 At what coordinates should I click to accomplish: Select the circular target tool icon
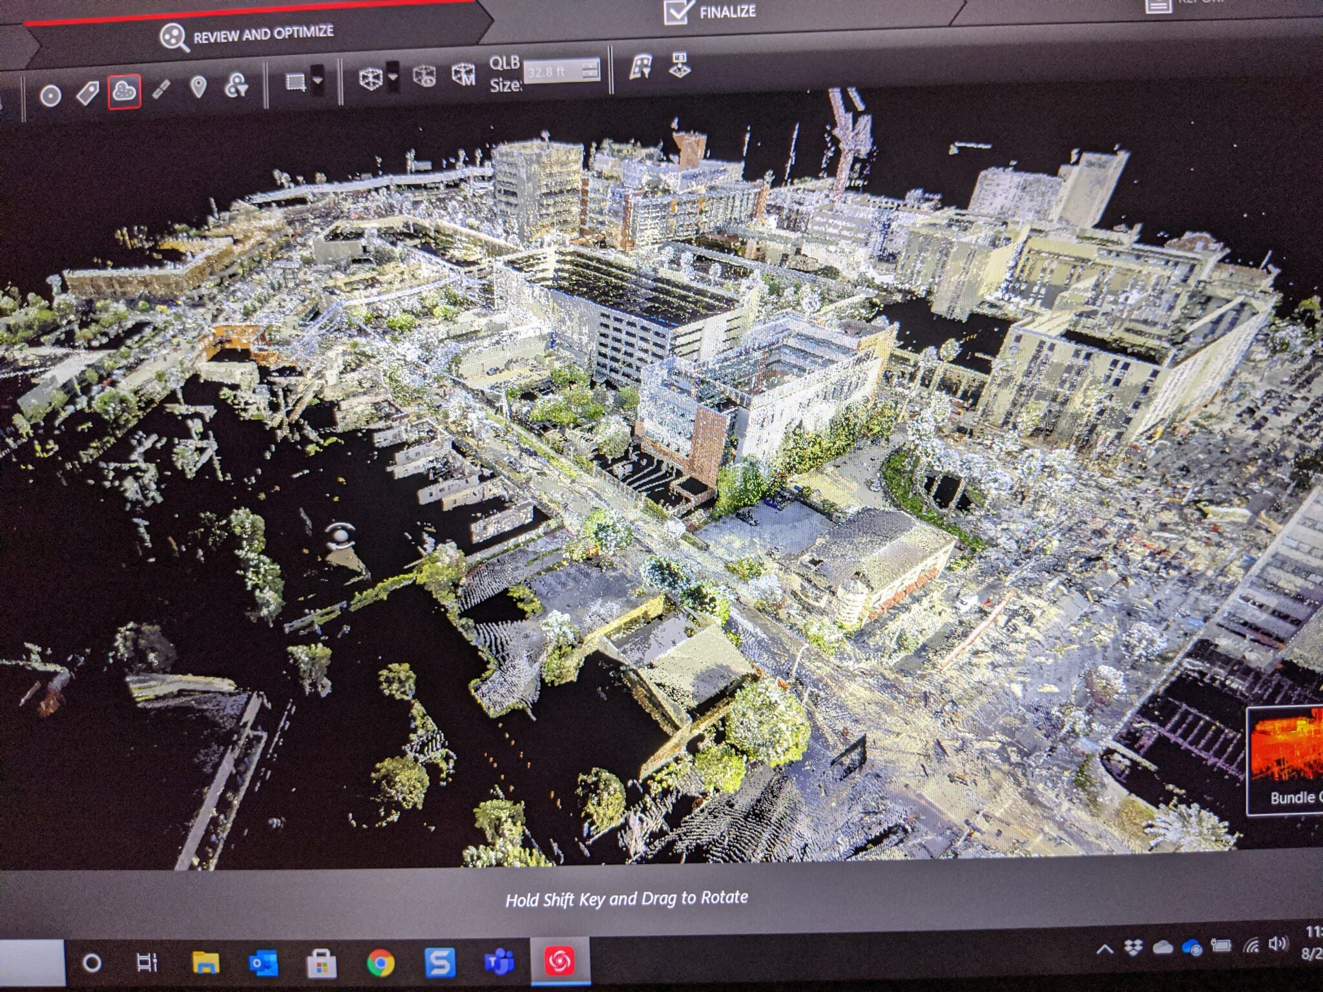[50, 96]
